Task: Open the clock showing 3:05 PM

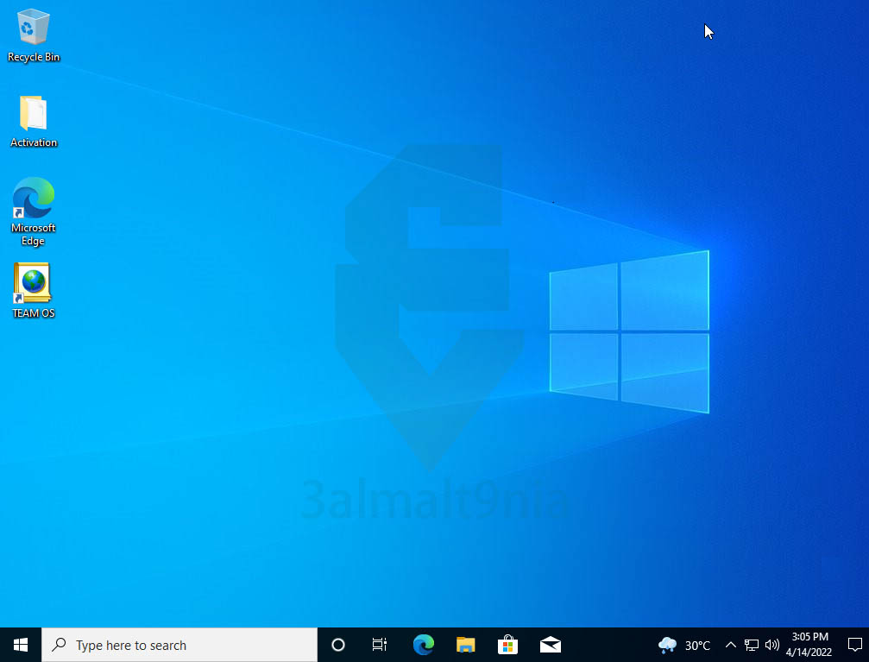Action: pyautogui.click(x=809, y=645)
